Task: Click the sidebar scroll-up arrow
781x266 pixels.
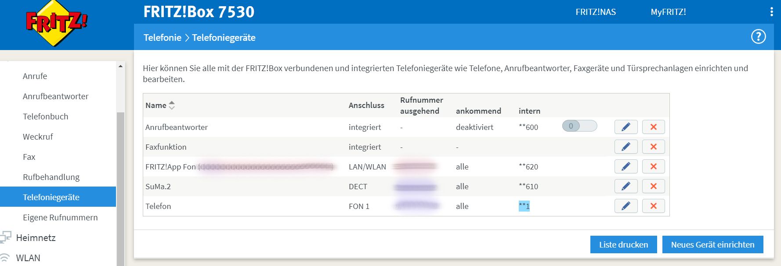Action: pos(120,66)
